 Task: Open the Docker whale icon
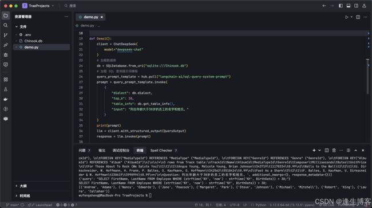coord(6,99)
